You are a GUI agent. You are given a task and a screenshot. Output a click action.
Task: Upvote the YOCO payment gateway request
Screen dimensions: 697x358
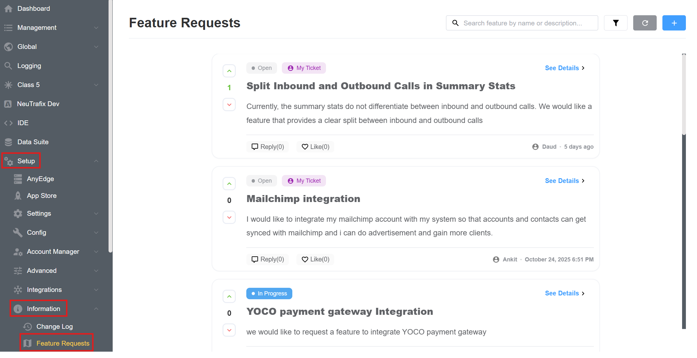pyautogui.click(x=229, y=296)
